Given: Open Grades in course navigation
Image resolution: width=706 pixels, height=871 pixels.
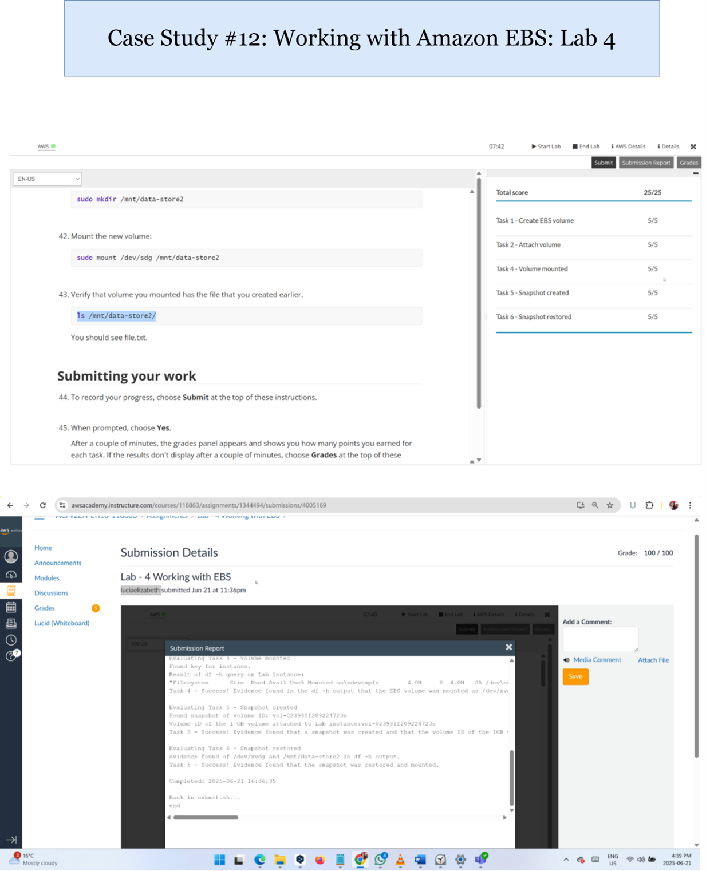Looking at the screenshot, I should 45,608.
